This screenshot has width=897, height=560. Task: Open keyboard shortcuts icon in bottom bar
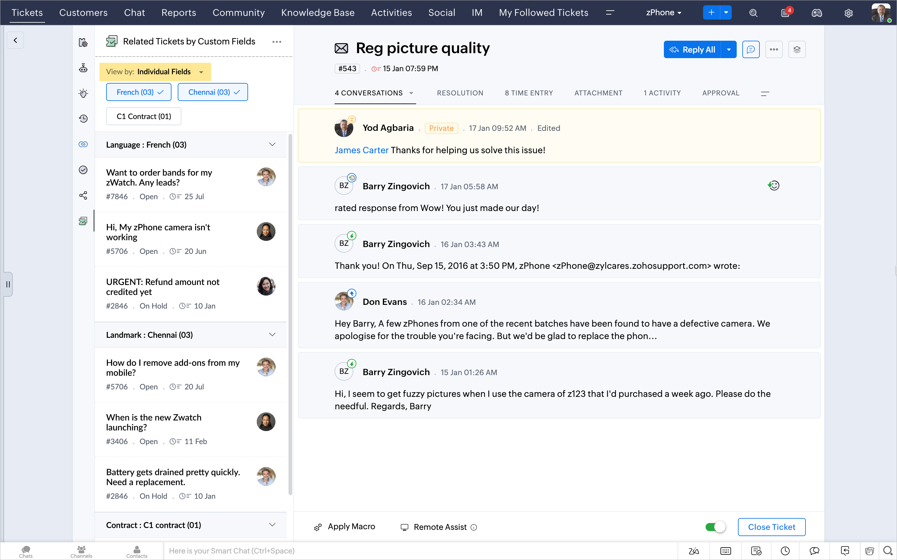coord(725,551)
